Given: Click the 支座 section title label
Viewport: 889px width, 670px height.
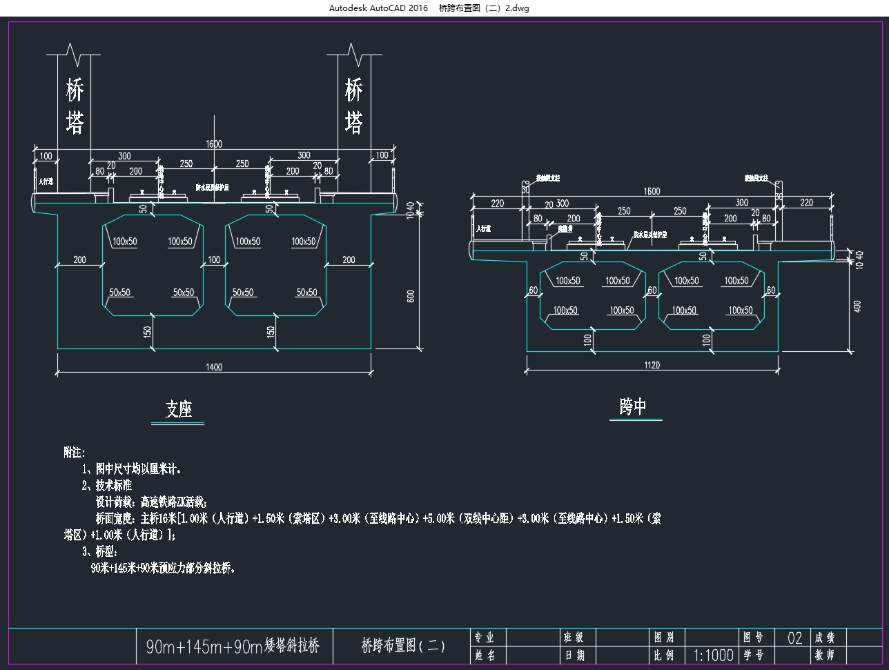Looking at the screenshot, I should [179, 409].
